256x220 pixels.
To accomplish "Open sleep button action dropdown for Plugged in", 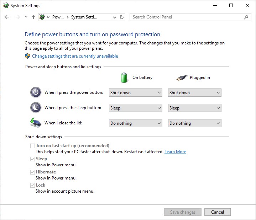I will pos(195,108).
